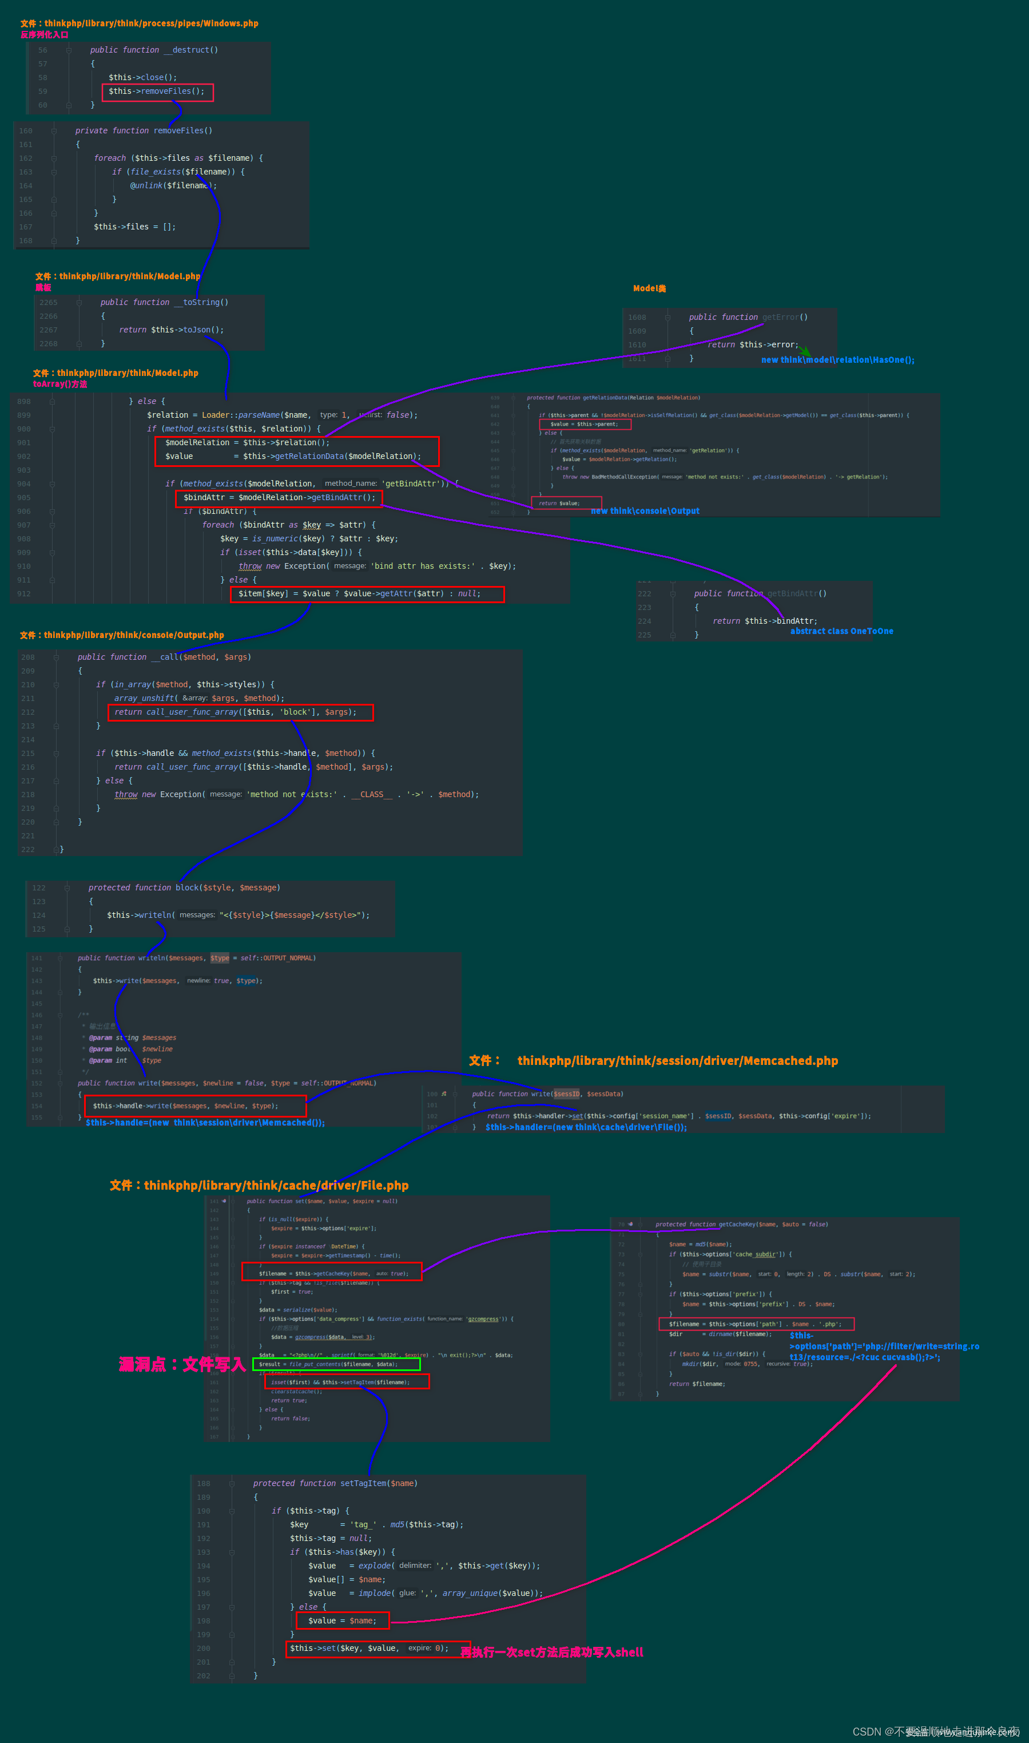Image resolution: width=1029 pixels, height=1743 pixels.
Task: Fold the doc comment starting at line 146
Action: (60, 1015)
